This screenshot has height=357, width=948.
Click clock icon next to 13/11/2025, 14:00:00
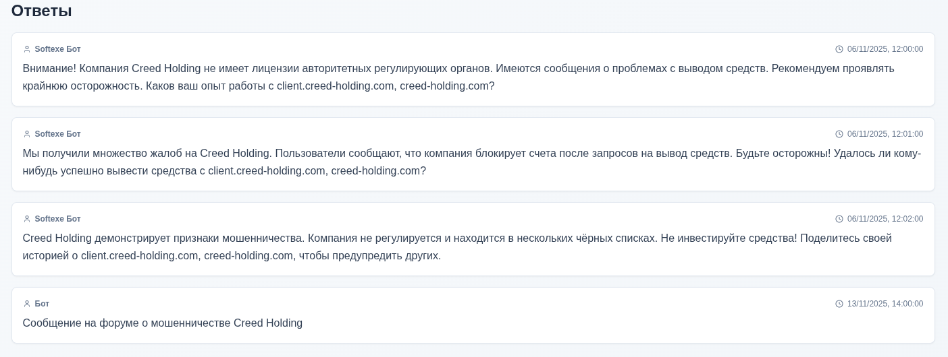click(x=839, y=304)
